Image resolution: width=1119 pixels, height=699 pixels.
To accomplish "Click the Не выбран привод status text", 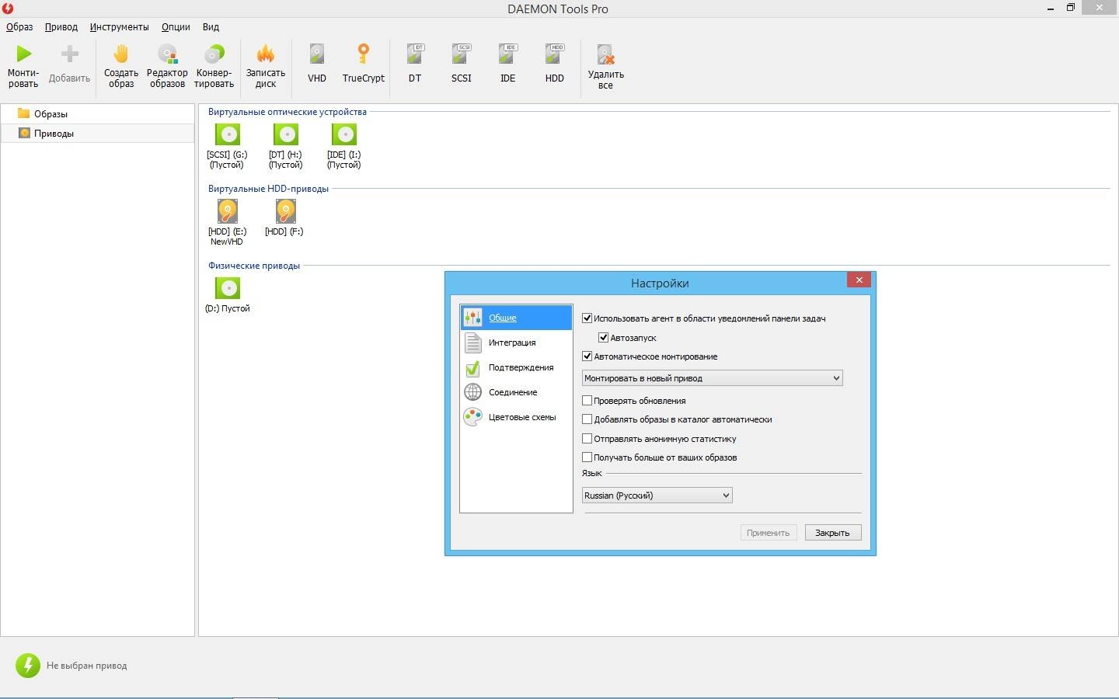I will click(86, 666).
